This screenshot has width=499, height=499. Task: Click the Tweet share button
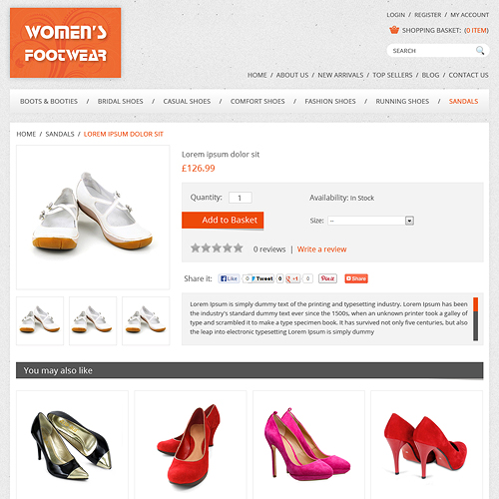pyautogui.click(x=262, y=278)
